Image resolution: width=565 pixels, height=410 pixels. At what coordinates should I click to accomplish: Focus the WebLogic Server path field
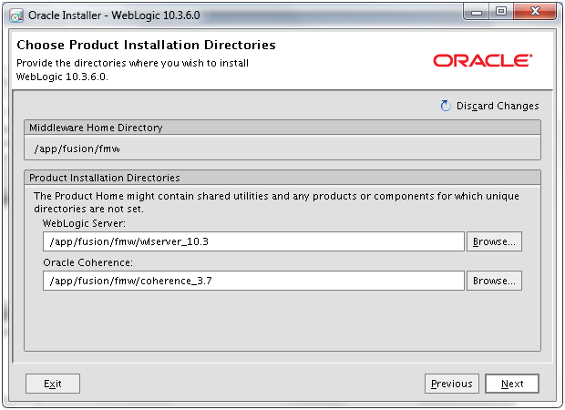click(253, 241)
